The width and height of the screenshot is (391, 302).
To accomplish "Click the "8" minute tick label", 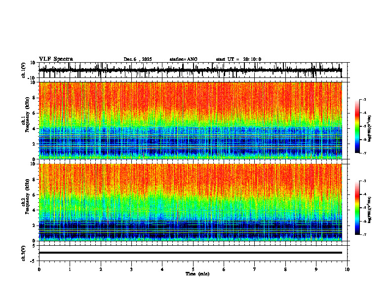I will 285,269.
